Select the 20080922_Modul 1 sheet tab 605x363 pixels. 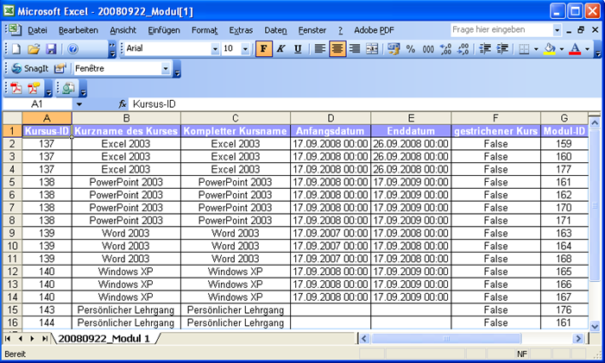[x=104, y=339]
